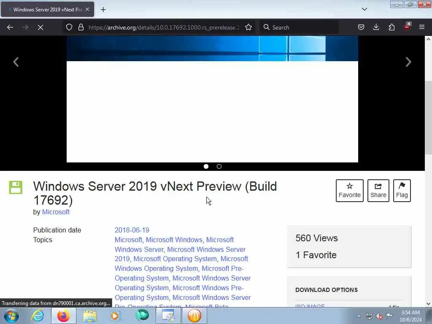This screenshot has width=432, height=324.
Task: Open uBlock Origin extension icon
Action: click(407, 27)
